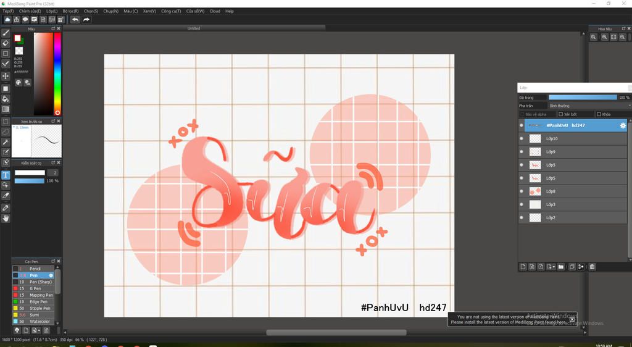
Task: Select the Bucket fill tool
Action: [x=6, y=99]
